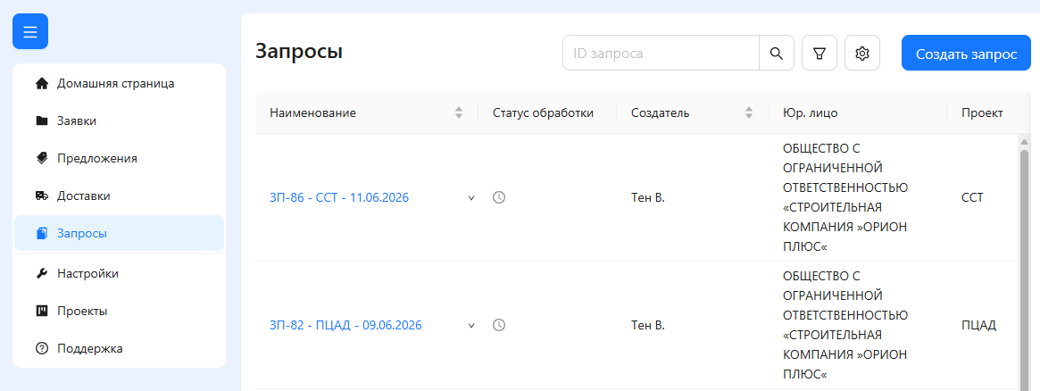Click clock status icon in ЗП-82 row
The width and height of the screenshot is (1040, 391).
(x=499, y=326)
